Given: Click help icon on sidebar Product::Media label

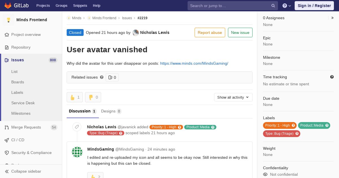Looking at the screenshot, I should [x=327, y=125].
